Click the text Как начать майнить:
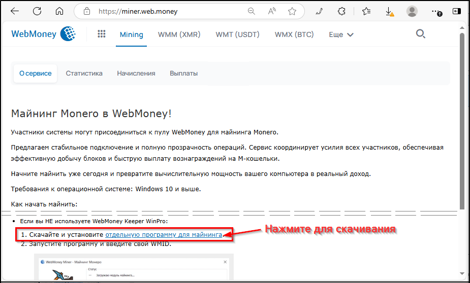470x283 pixels. coord(44,204)
